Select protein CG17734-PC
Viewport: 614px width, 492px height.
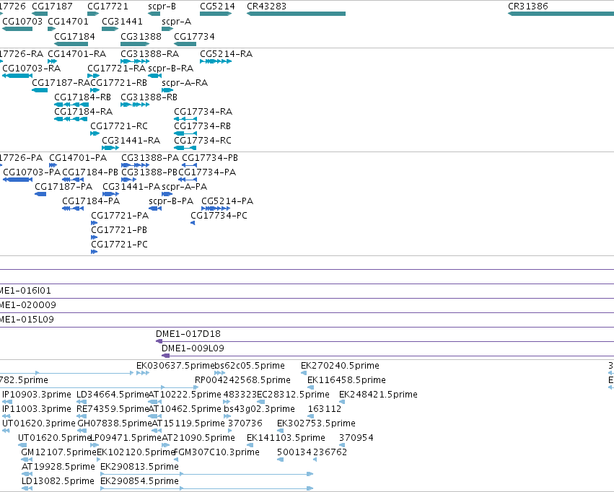point(193,223)
